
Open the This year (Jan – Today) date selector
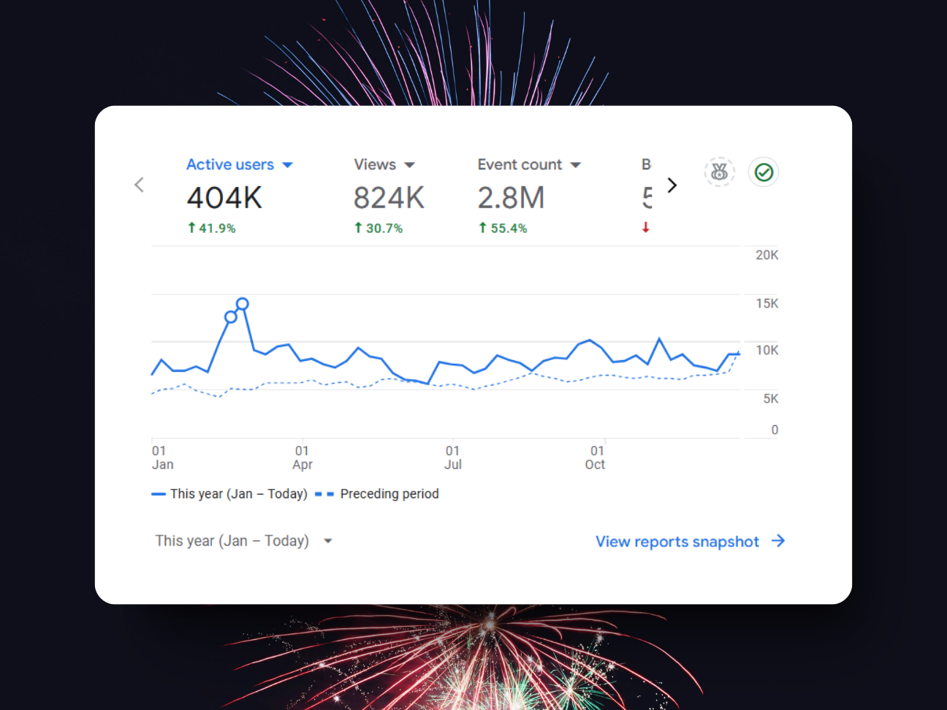click(243, 541)
